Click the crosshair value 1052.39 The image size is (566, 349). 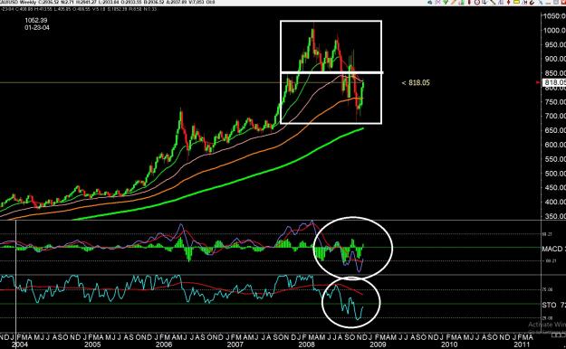pyautogui.click(x=36, y=20)
